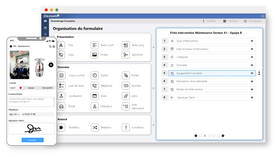This screenshot has width=277, height=157.
Task: Open the user avatar in header
Action: (x=263, y=16)
